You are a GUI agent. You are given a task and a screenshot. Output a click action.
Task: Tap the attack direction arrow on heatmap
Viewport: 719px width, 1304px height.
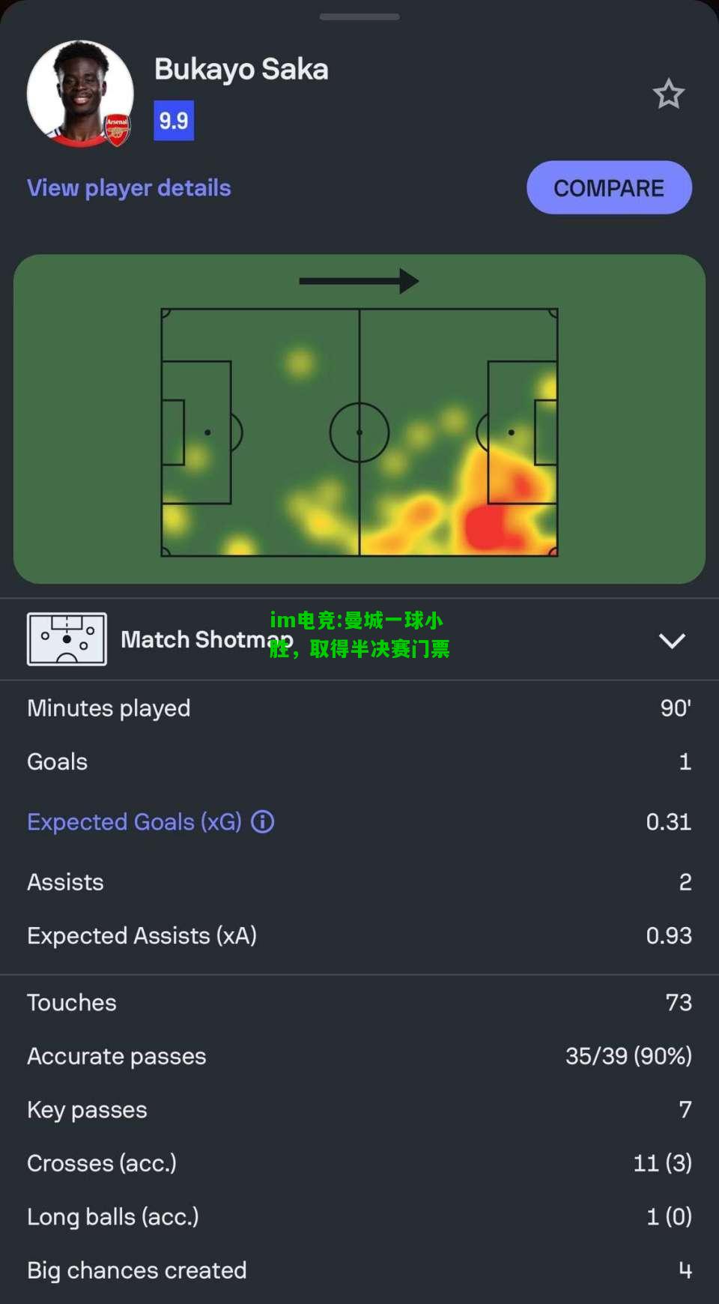[359, 281]
